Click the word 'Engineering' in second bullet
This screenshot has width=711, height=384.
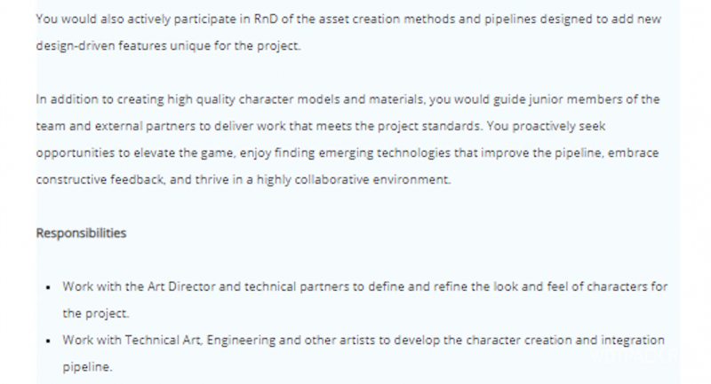pos(241,341)
